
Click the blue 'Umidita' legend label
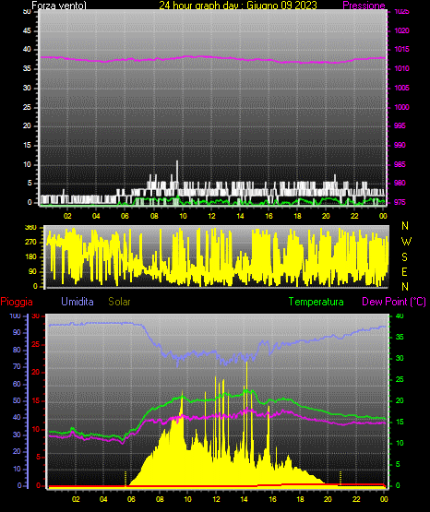coord(78,302)
